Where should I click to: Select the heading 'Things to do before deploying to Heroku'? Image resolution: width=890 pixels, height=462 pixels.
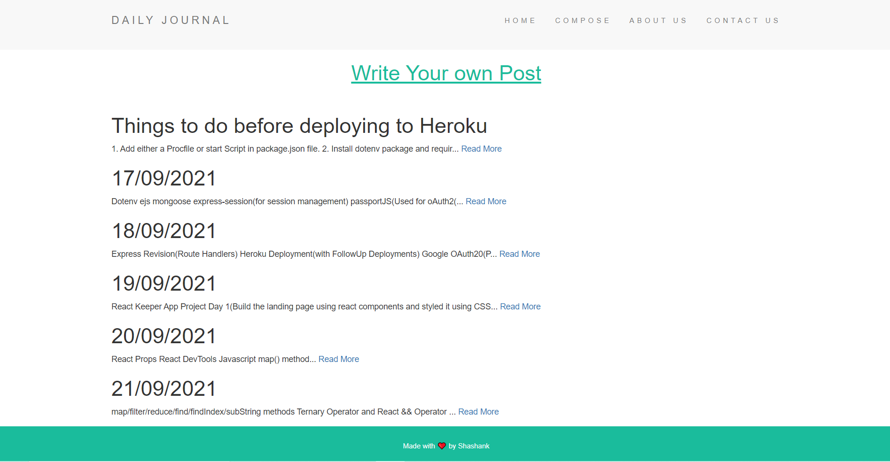tap(299, 126)
